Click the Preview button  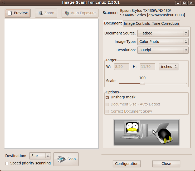point(18,13)
